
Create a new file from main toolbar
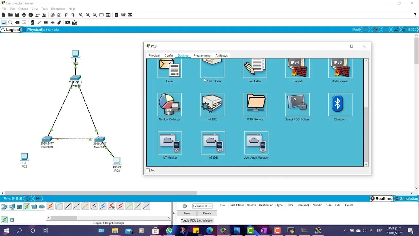[x=4, y=15]
